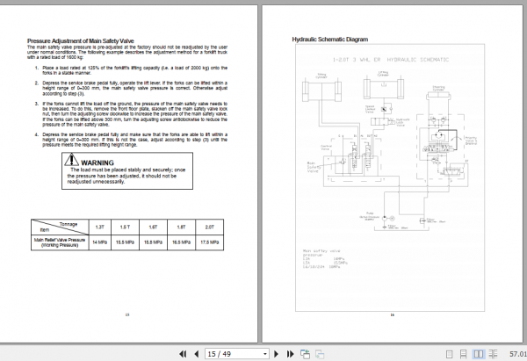
Task: Open the page number dropdown arrow
Action: [265, 354]
